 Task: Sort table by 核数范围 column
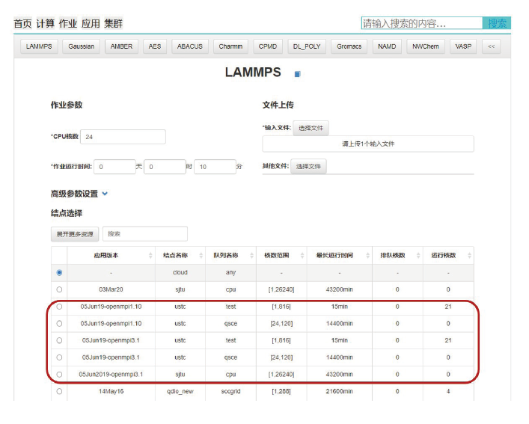(302, 256)
